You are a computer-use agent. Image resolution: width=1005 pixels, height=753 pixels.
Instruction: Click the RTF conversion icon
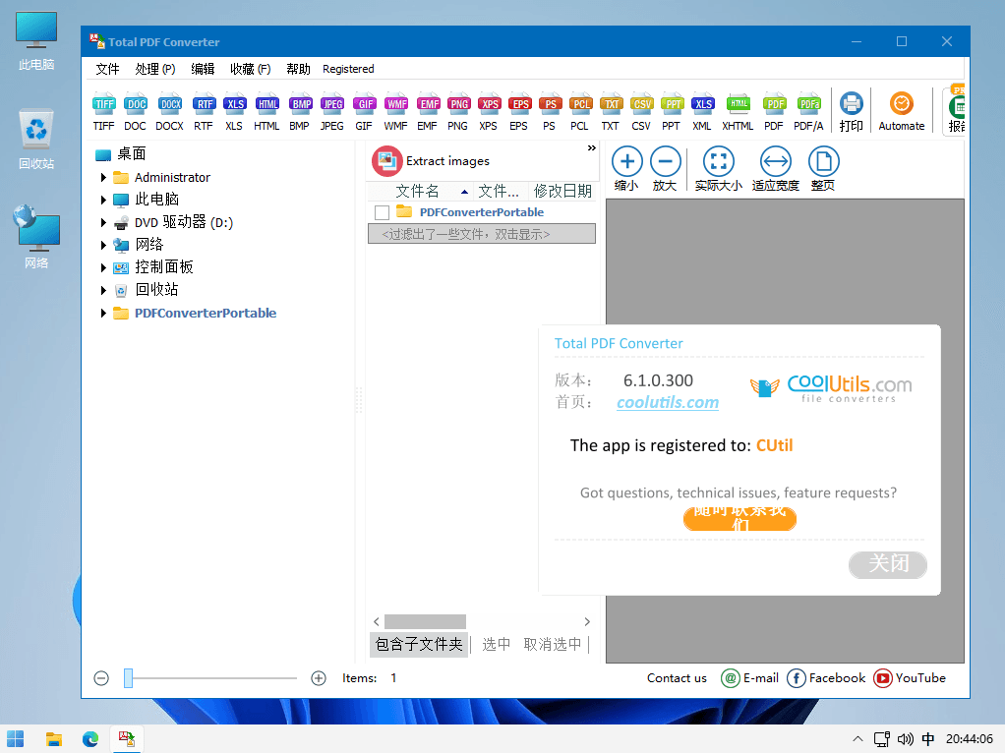tap(204, 112)
